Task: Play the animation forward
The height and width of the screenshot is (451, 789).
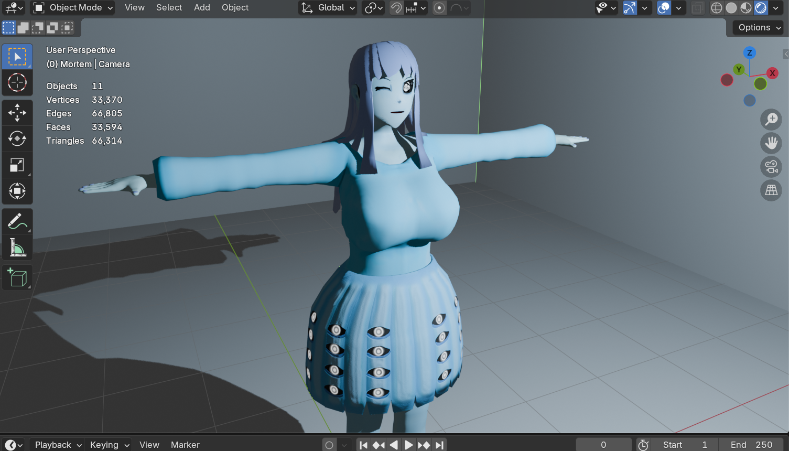Action: point(409,445)
